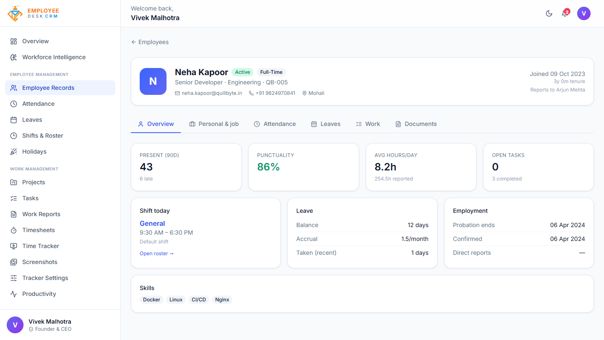
Task: Toggle dark mode with the moon icon
Action: (x=549, y=13)
